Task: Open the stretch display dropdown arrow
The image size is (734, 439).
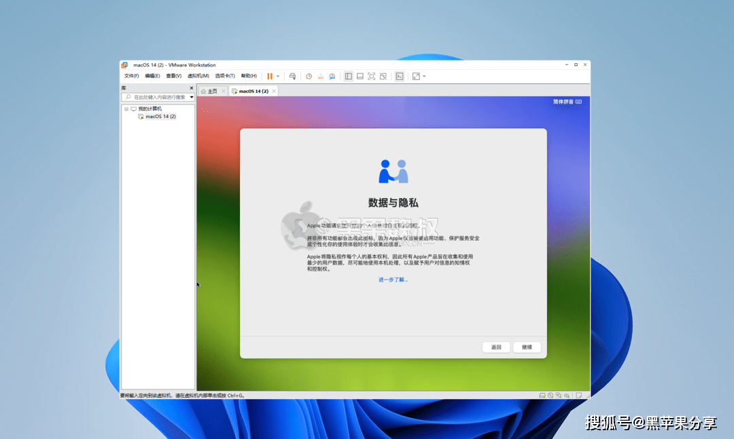Action: point(424,76)
